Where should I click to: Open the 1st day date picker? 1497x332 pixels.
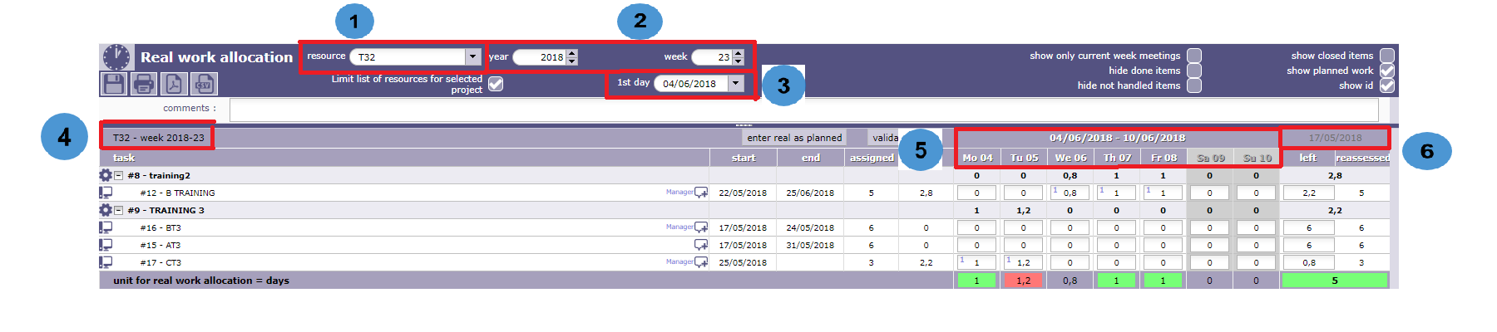[x=736, y=83]
